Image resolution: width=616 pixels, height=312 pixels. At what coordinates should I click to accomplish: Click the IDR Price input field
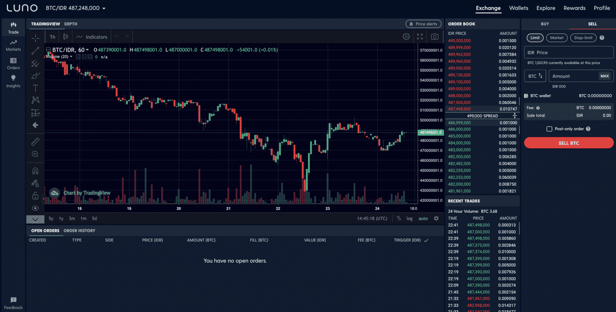coord(569,52)
